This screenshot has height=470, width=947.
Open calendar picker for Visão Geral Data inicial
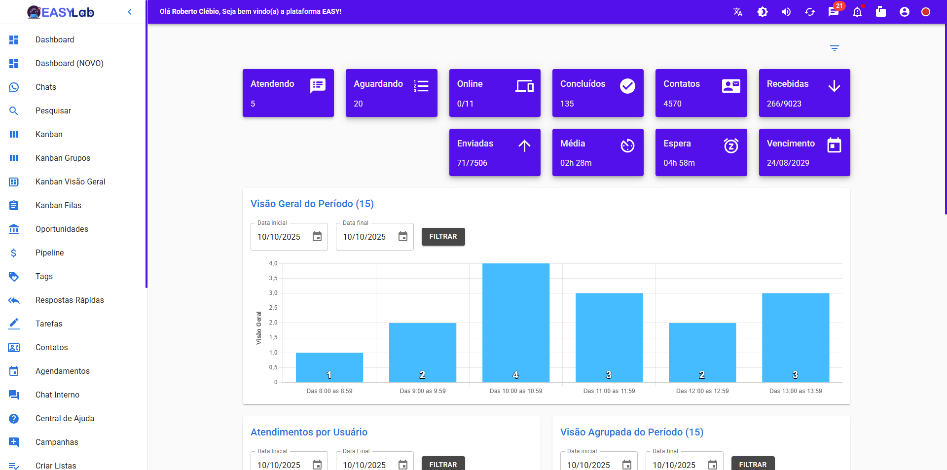(317, 237)
